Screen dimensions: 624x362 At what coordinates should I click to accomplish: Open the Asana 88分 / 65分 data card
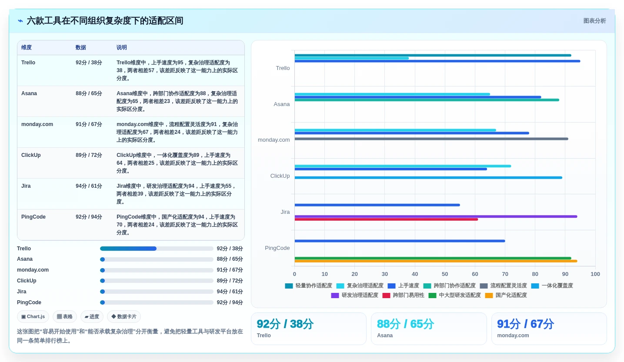click(429, 329)
